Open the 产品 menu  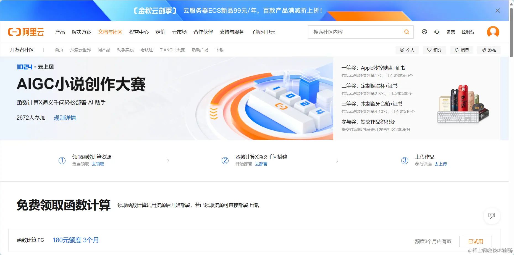pos(60,32)
